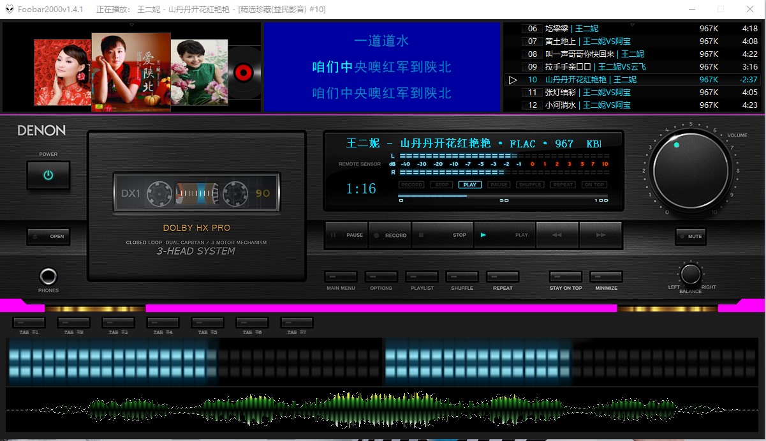Switch to TAB #6
The height and width of the screenshot is (441, 766).
coord(252,323)
